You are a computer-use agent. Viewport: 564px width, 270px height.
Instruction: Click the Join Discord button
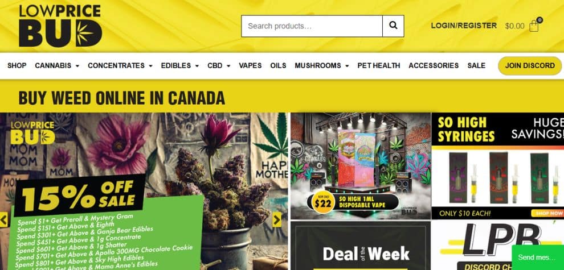click(x=530, y=66)
